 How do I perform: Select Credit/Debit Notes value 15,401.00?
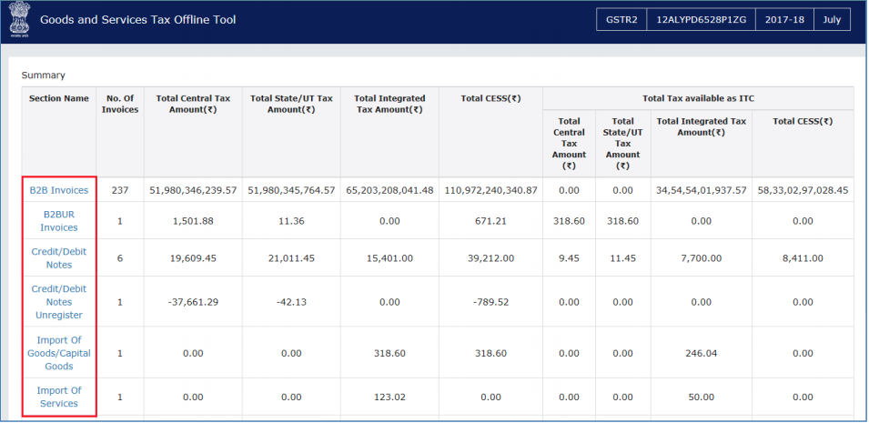[389, 258]
